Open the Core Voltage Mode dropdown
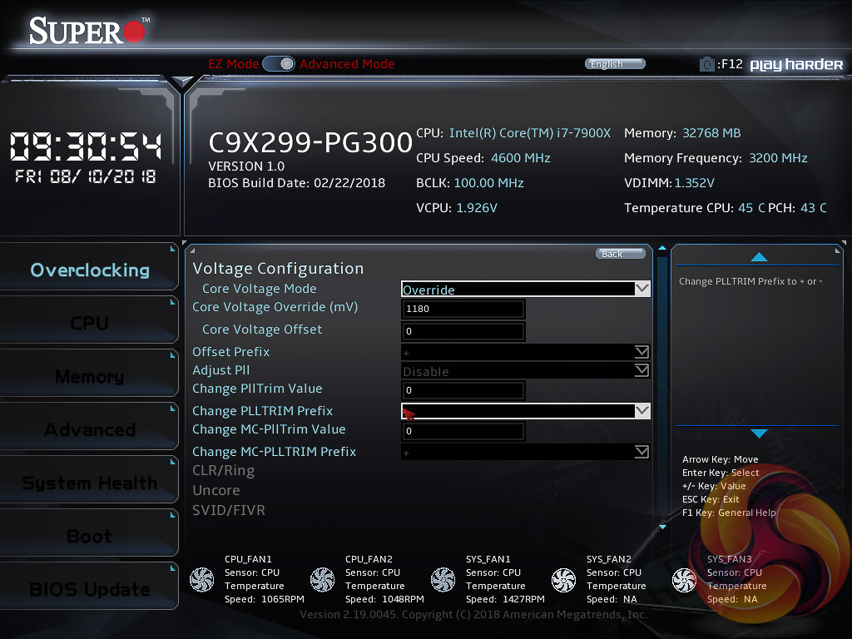 click(526, 289)
